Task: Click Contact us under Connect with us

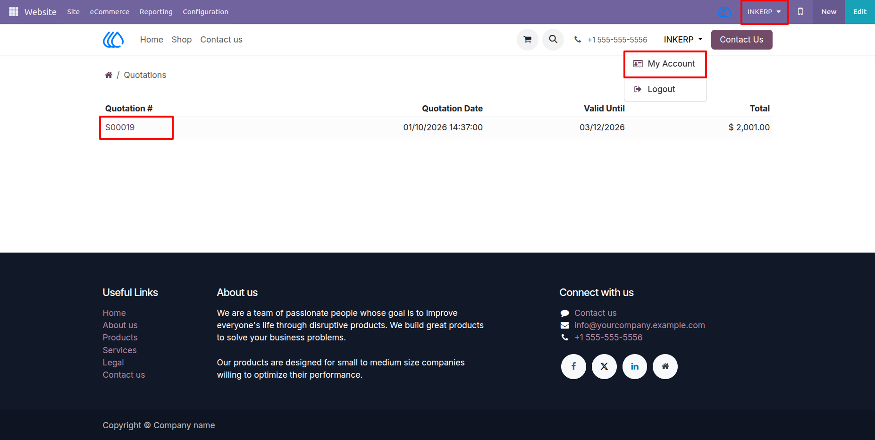Action: (x=595, y=313)
